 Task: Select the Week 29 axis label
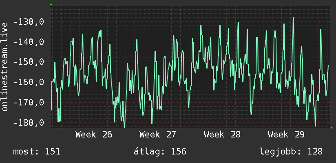coord(286,135)
